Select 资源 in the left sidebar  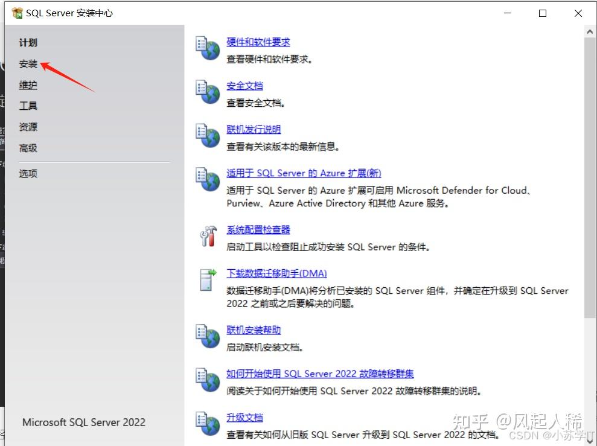(28, 127)
